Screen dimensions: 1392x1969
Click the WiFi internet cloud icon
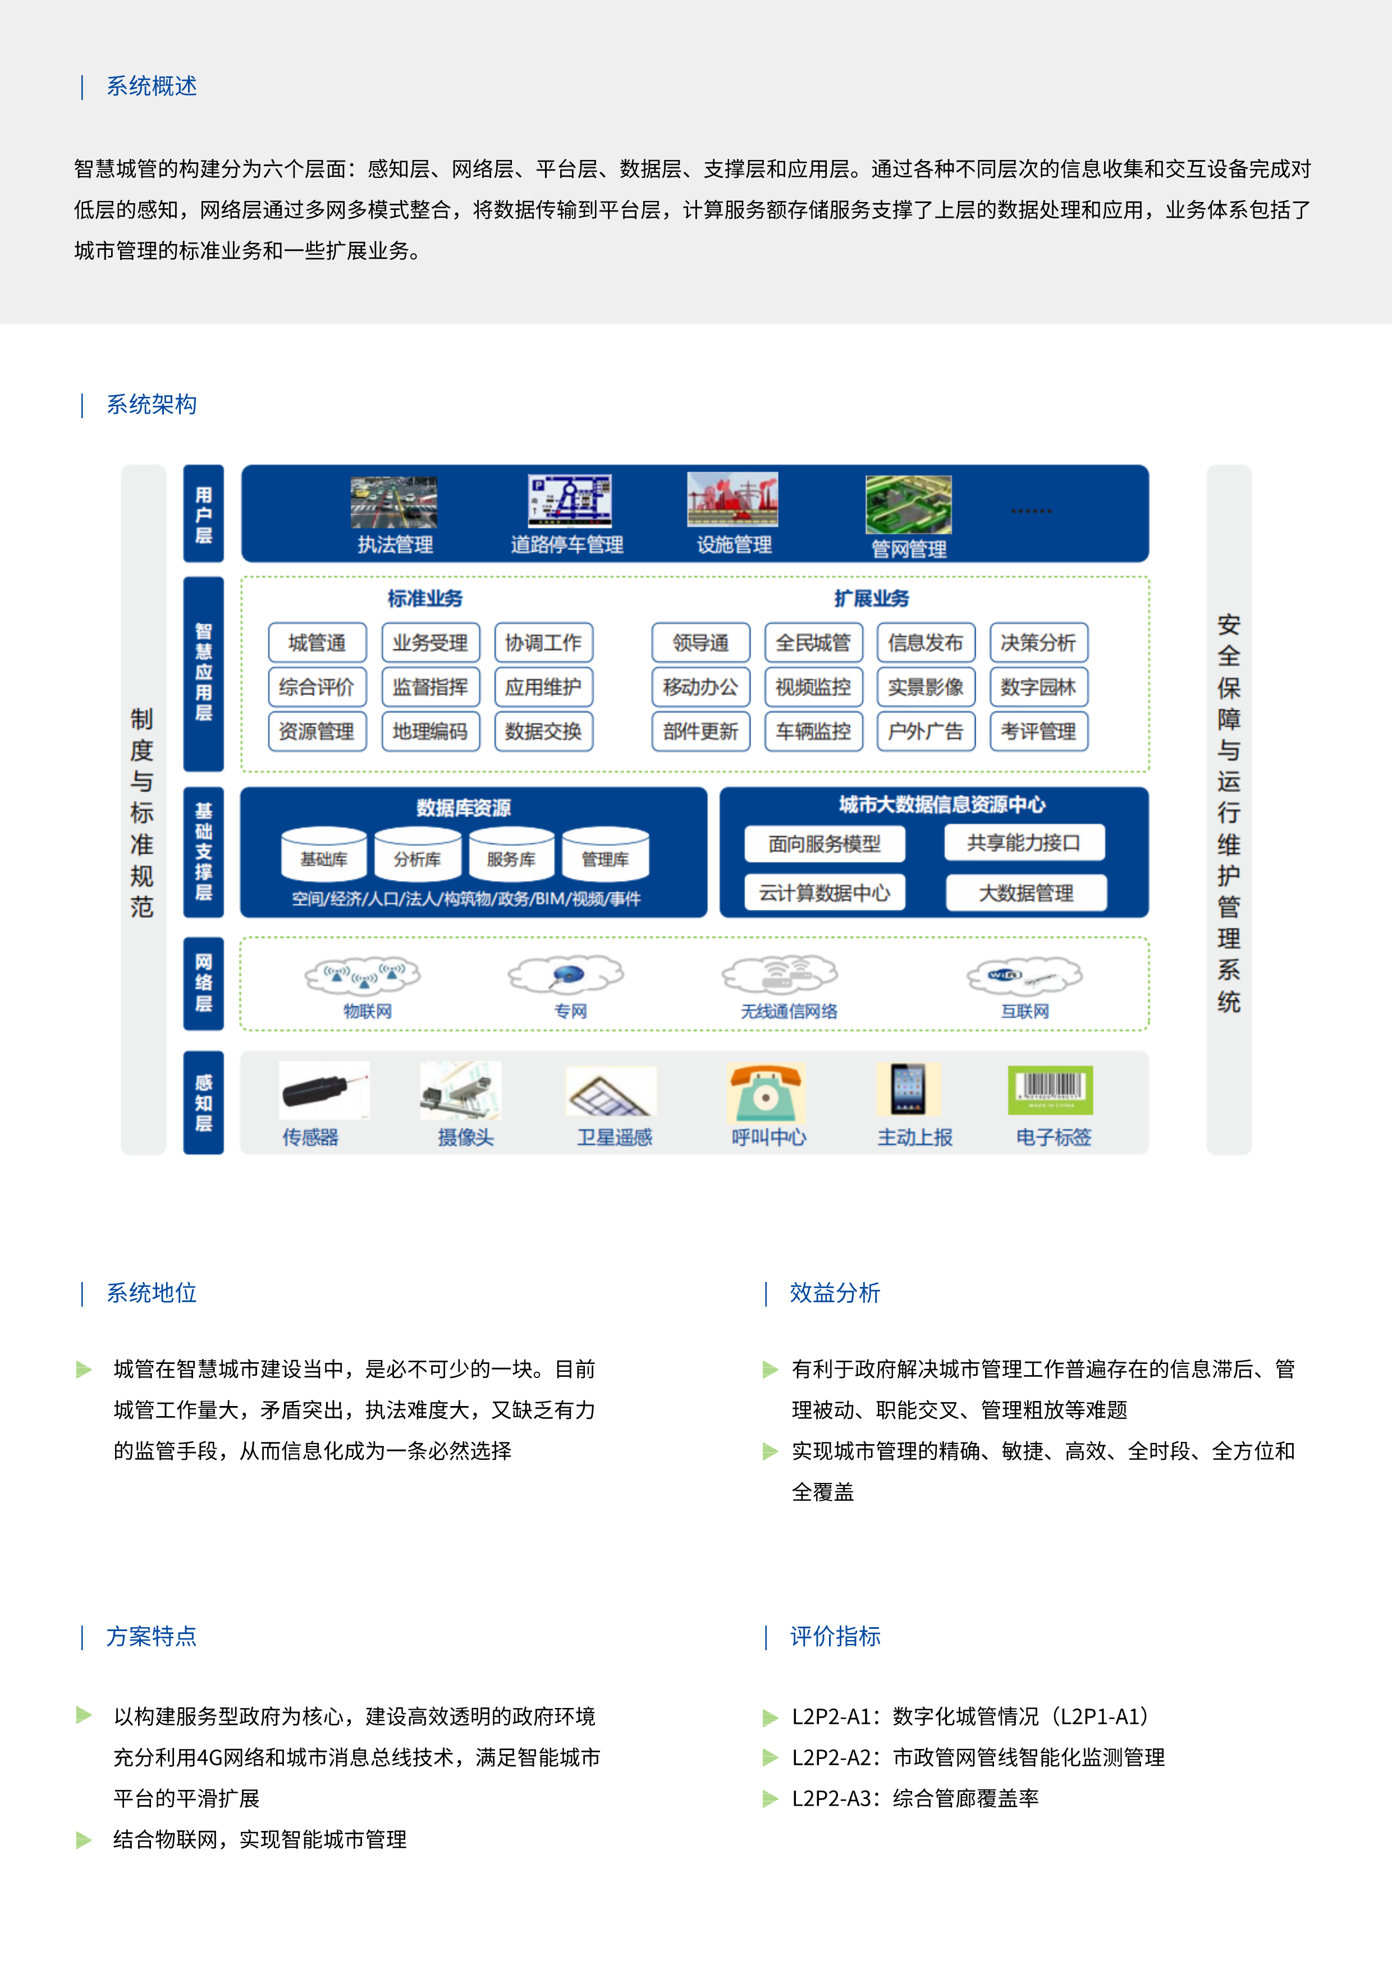pos(1024,975)
